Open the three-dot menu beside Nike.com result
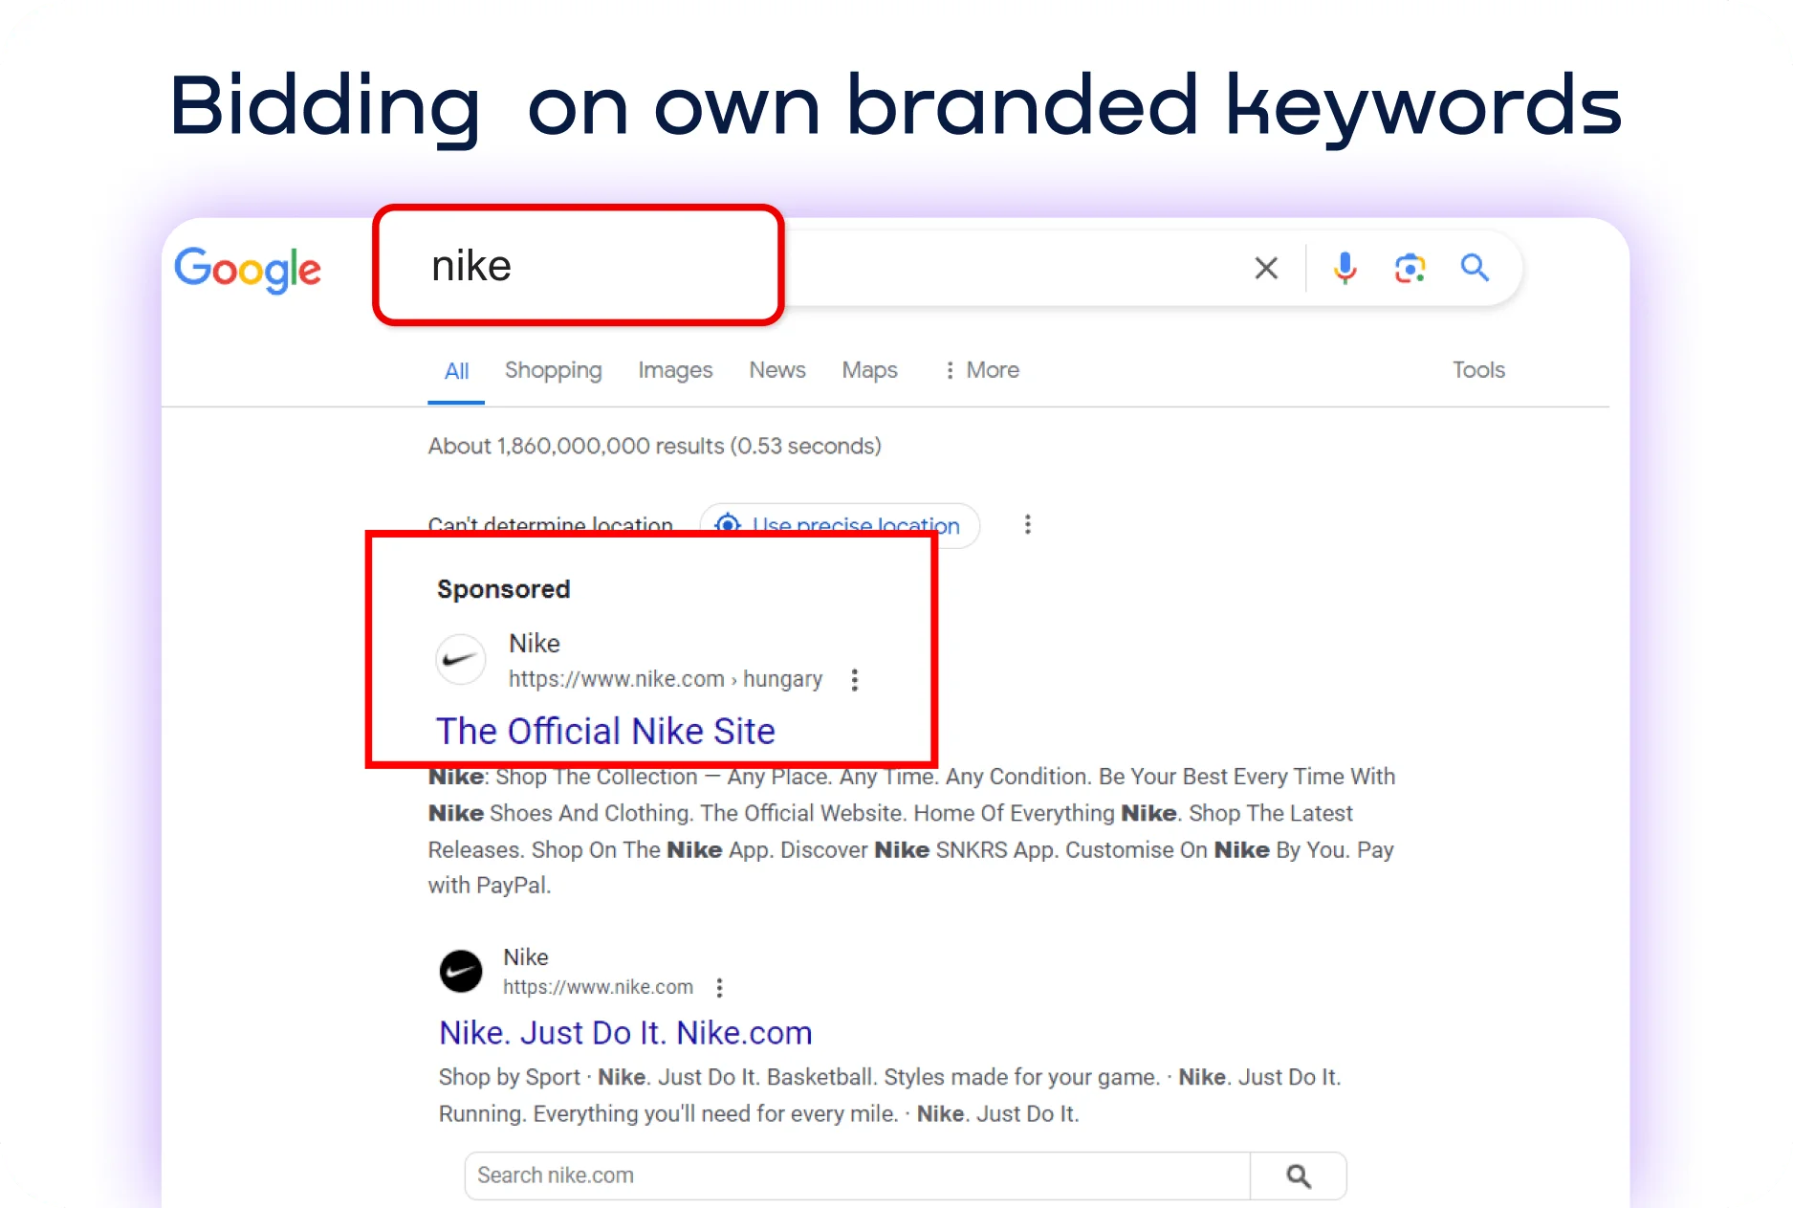This screenshot has width=1793, height=1208. (x=719, y=987)
